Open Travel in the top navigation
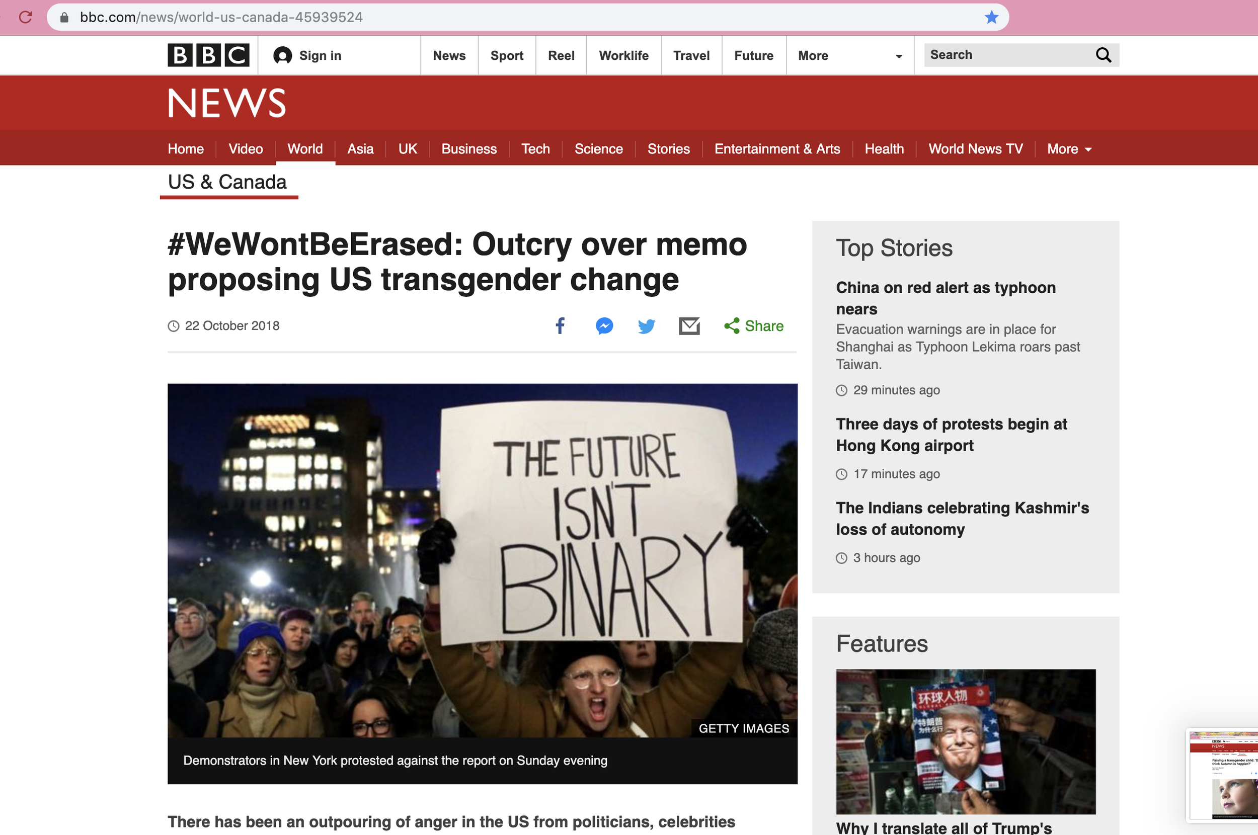Viewport: 1258px width, 835px height. (x=691, y=55)
